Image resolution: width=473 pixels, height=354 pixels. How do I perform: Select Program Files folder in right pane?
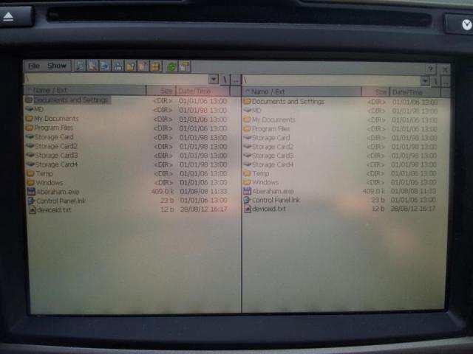click(x=267, y=128)
